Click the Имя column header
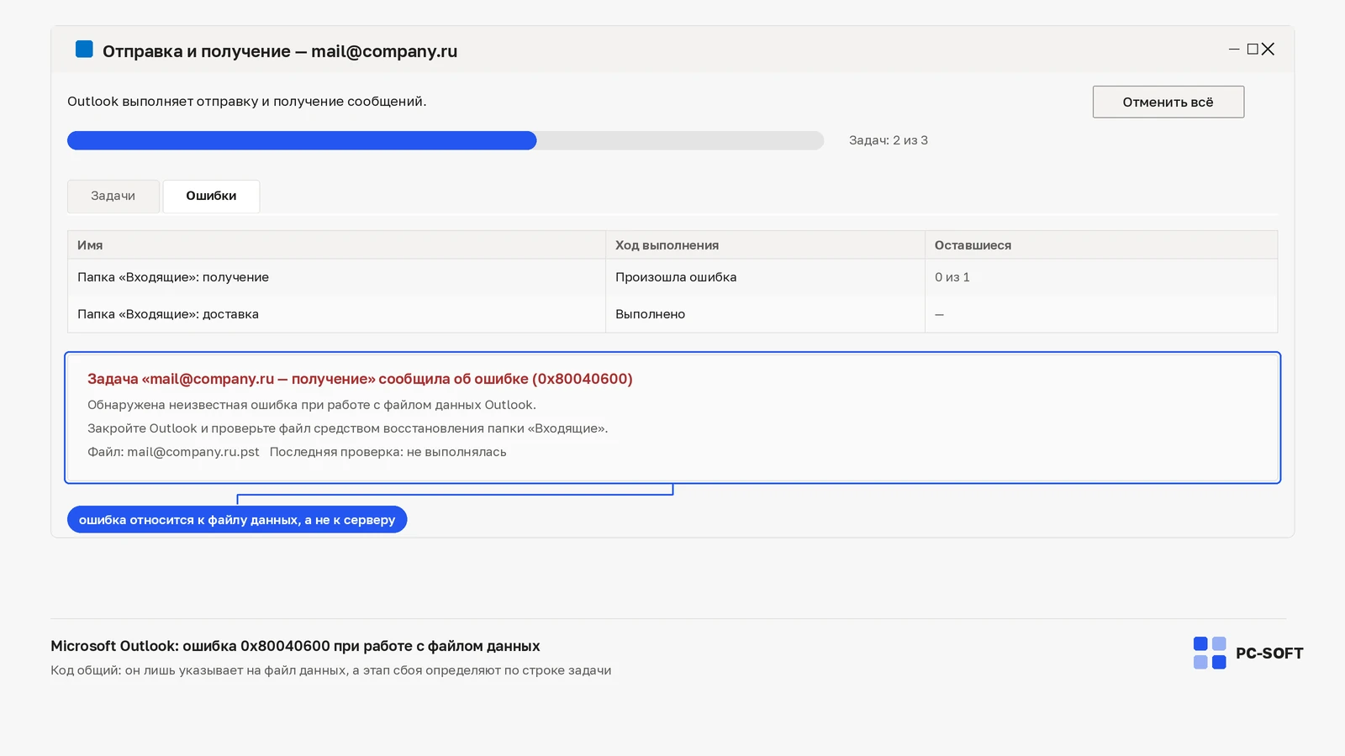This screenshot has width=1345, height=756. (336, 245)
